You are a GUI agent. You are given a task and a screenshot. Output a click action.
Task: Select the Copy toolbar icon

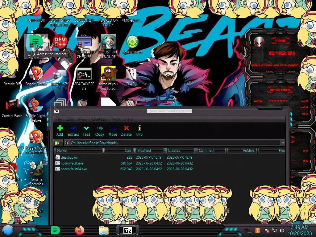point(100,131)
